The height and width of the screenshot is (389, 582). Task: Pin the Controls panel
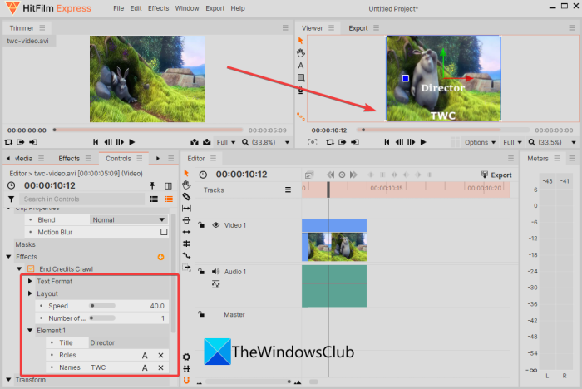[x=152, y=185]
